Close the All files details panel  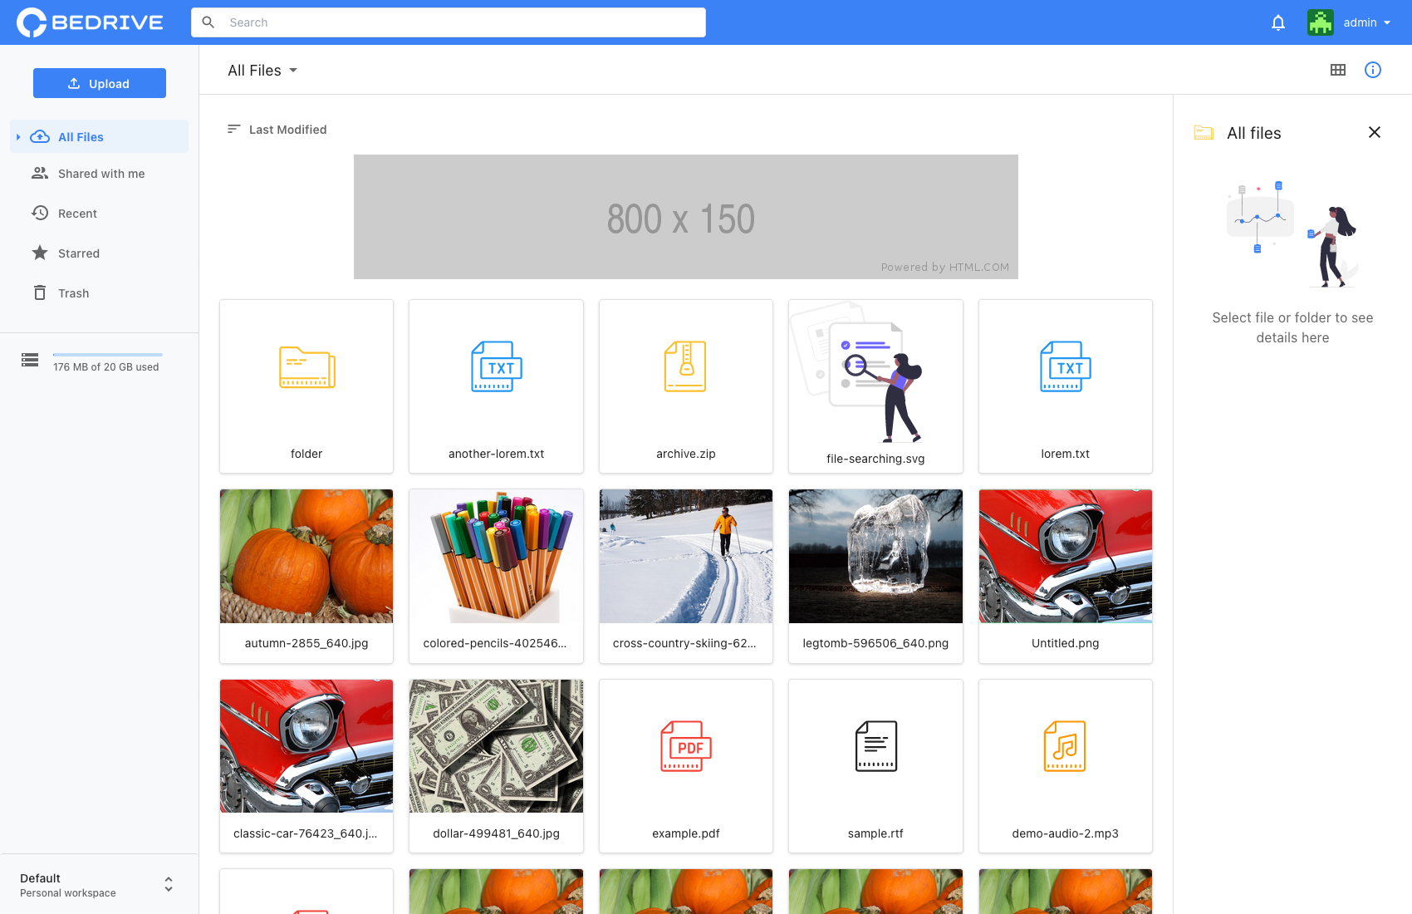pyautogui.click(x=1375, y=133)
